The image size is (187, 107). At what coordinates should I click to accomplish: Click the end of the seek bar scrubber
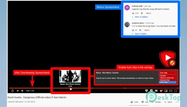pos(178,88)
